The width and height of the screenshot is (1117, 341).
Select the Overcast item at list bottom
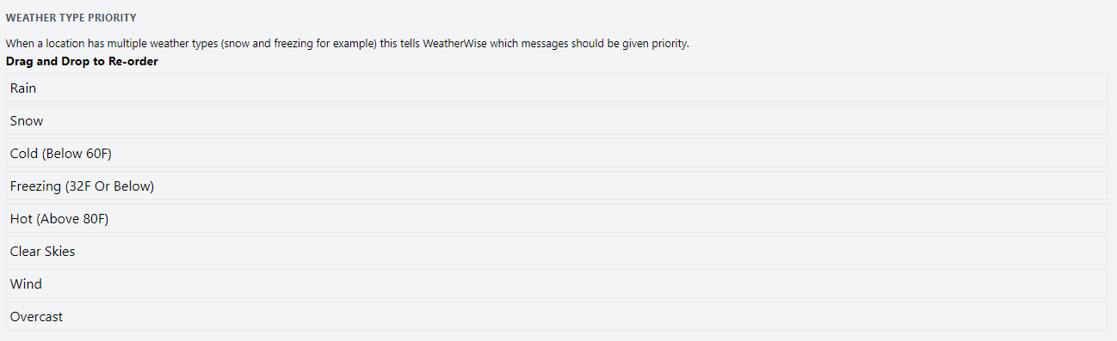[556, 316]
